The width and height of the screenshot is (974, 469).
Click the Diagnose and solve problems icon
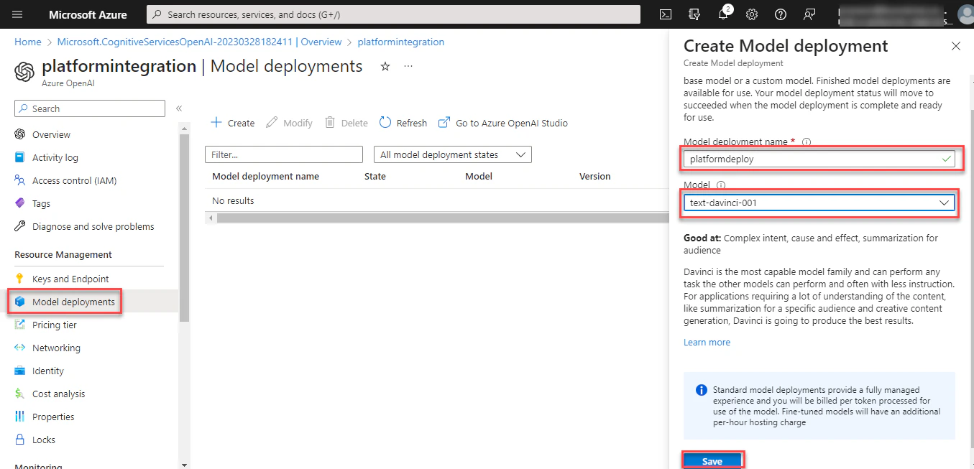20,226
